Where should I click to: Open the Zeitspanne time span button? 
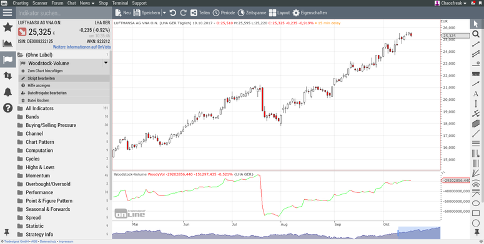(252, 12)
